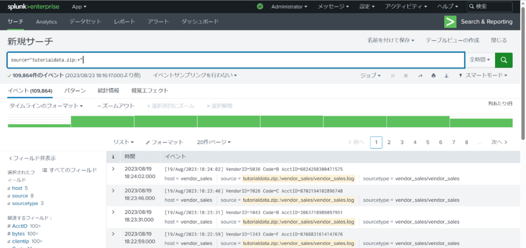Screen dimensions: 526x248
Task: Open the ダッシュボード navigation item
Action: [x=200, y=22]
